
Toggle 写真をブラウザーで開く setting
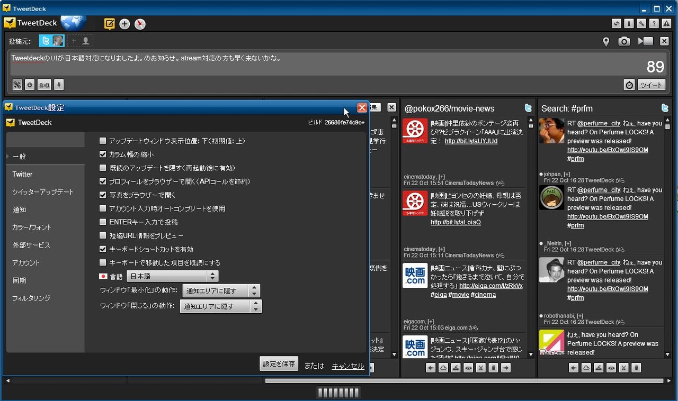coord(102,195)
